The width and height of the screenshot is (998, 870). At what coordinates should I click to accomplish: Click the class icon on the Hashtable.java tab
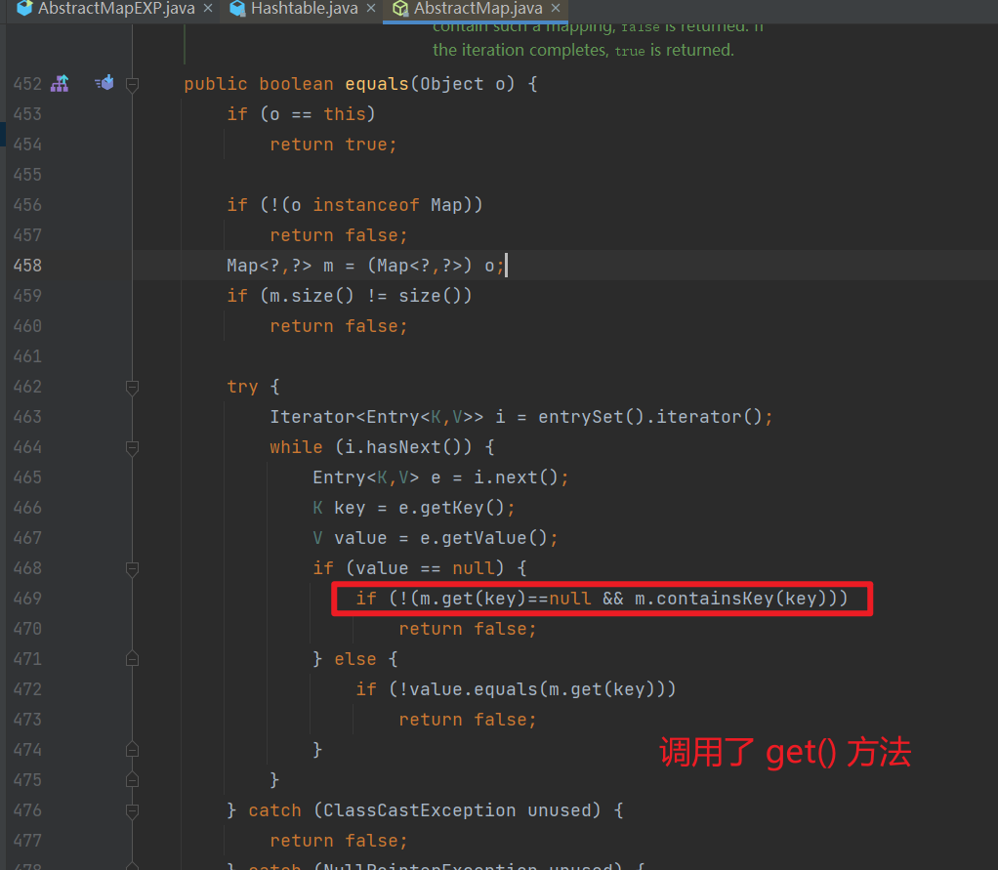235,9
